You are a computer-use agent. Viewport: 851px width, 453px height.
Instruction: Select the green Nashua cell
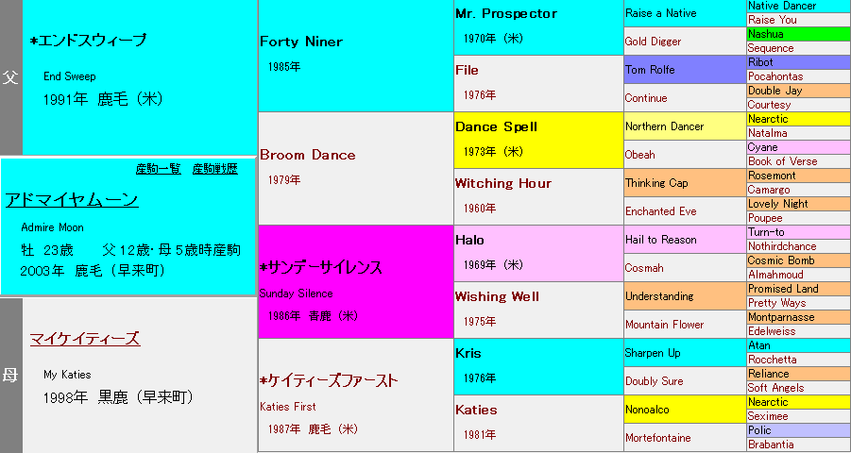[766, 34]
